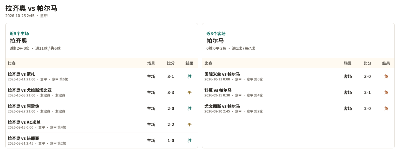The image size is (400, 152).
Task: Click the match date 2026-10-25 2:45
Action: (x=20, y=16)
